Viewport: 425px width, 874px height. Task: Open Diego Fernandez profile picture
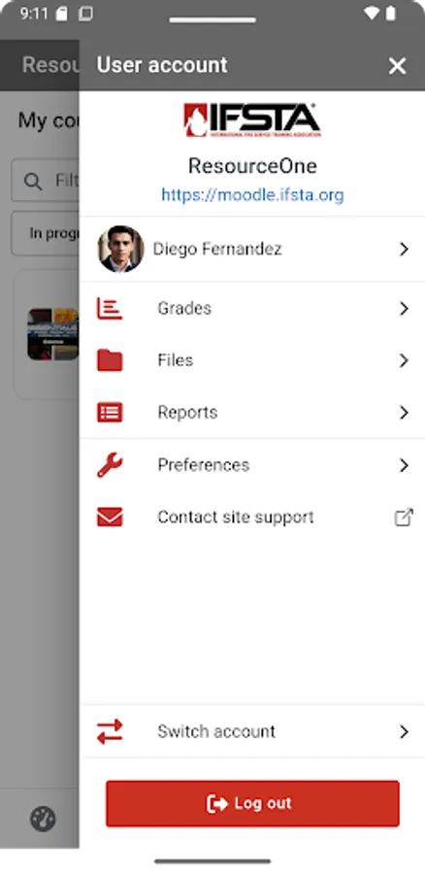point(121,250)
